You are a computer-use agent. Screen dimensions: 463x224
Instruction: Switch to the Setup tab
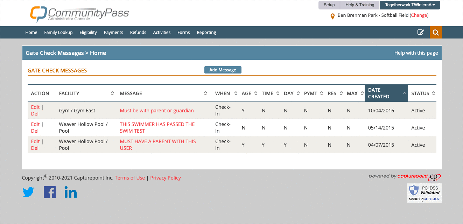[329, 5]
